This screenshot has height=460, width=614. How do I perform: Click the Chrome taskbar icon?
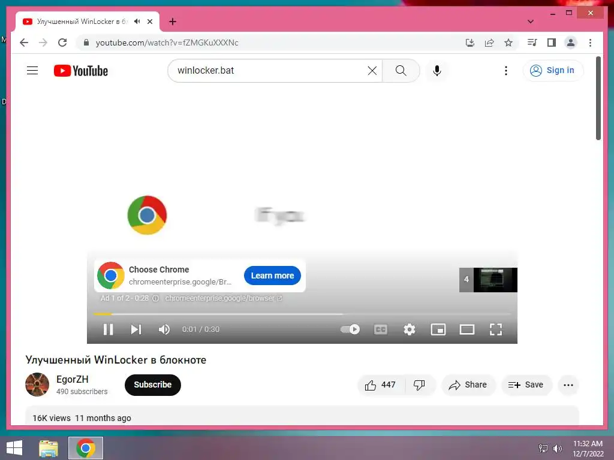(x=86, y=448)
